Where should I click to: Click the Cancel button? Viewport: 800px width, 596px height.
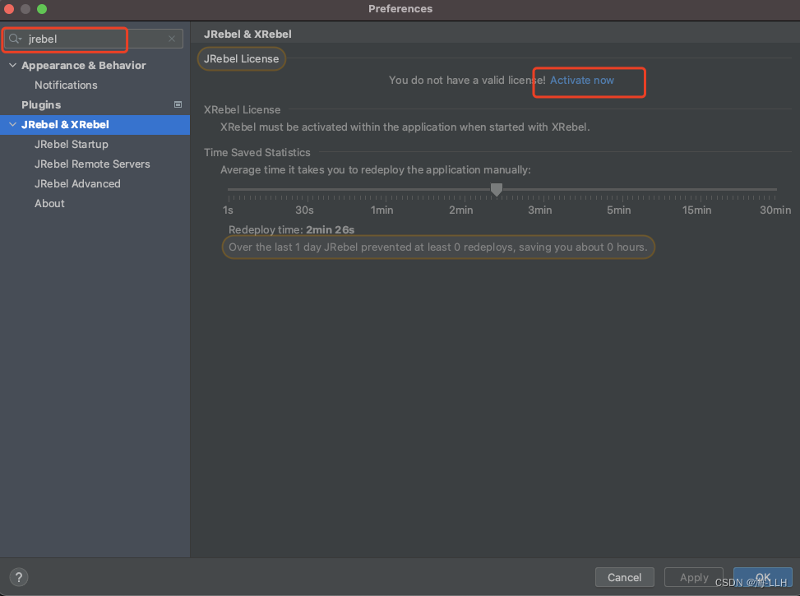[625, 577]
